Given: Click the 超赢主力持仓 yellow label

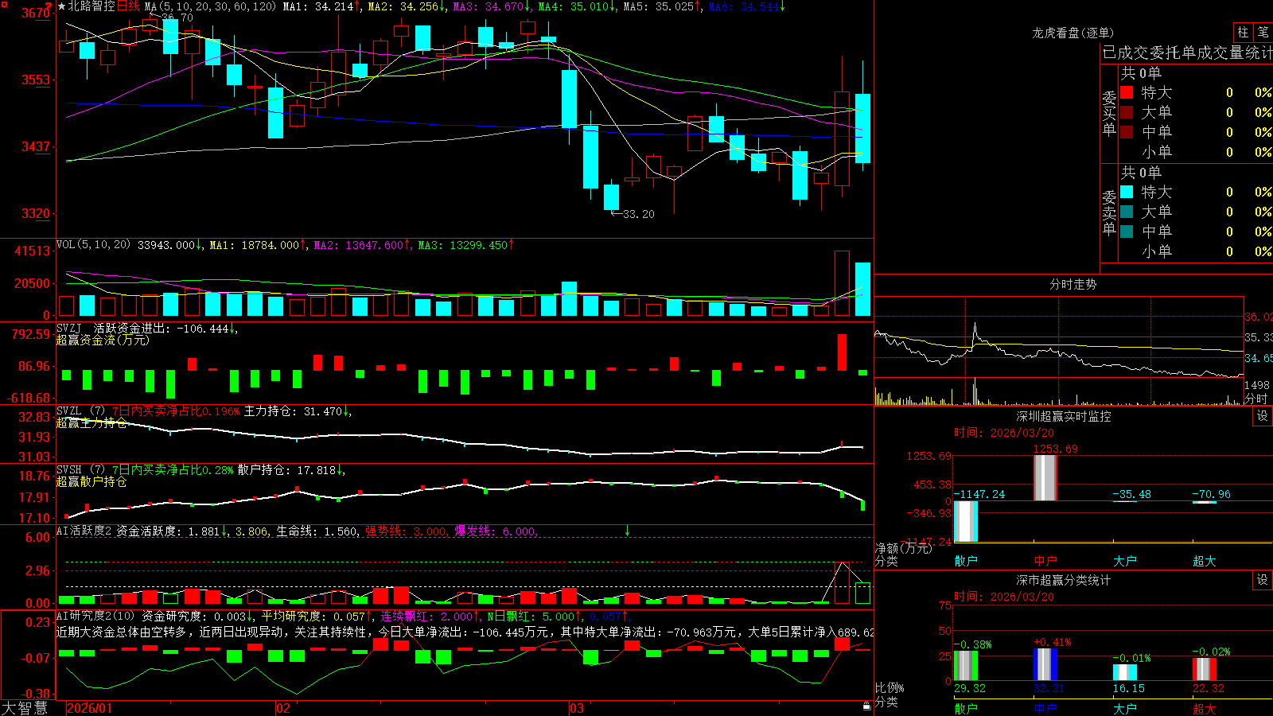Looking at the screenshot, I should [x=91, y=422].
